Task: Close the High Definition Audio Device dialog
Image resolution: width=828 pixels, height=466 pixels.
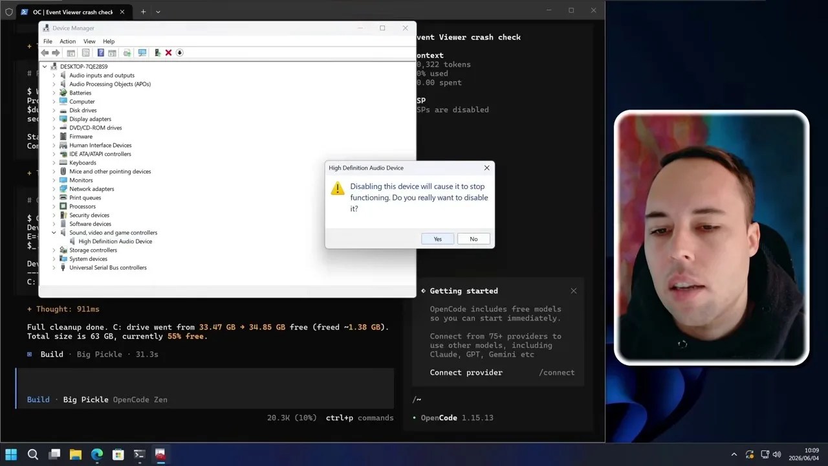Action: pyautogui.click(x=486, y=168)
